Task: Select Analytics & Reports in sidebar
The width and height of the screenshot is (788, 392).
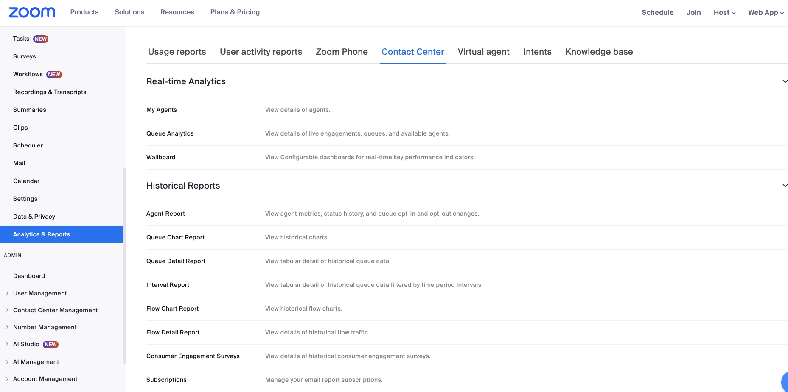Action: click(x=62, y=234)
